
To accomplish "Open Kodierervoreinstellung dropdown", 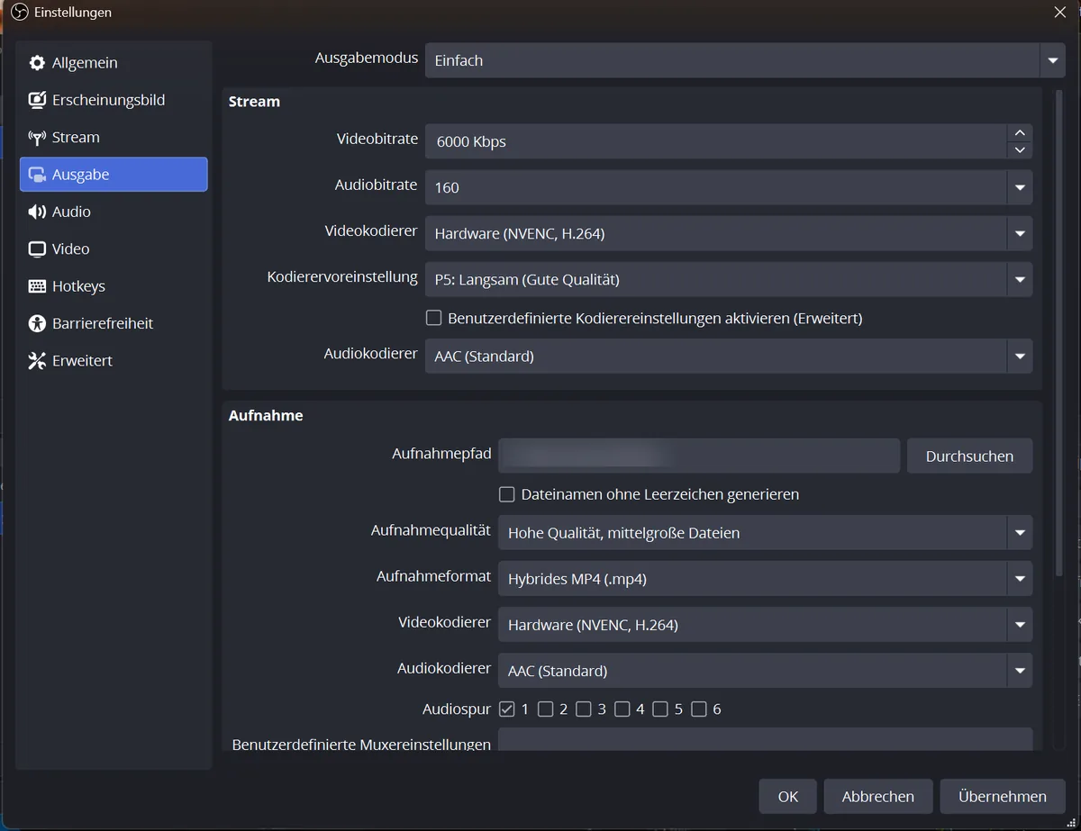I will [x=729, y=279].
